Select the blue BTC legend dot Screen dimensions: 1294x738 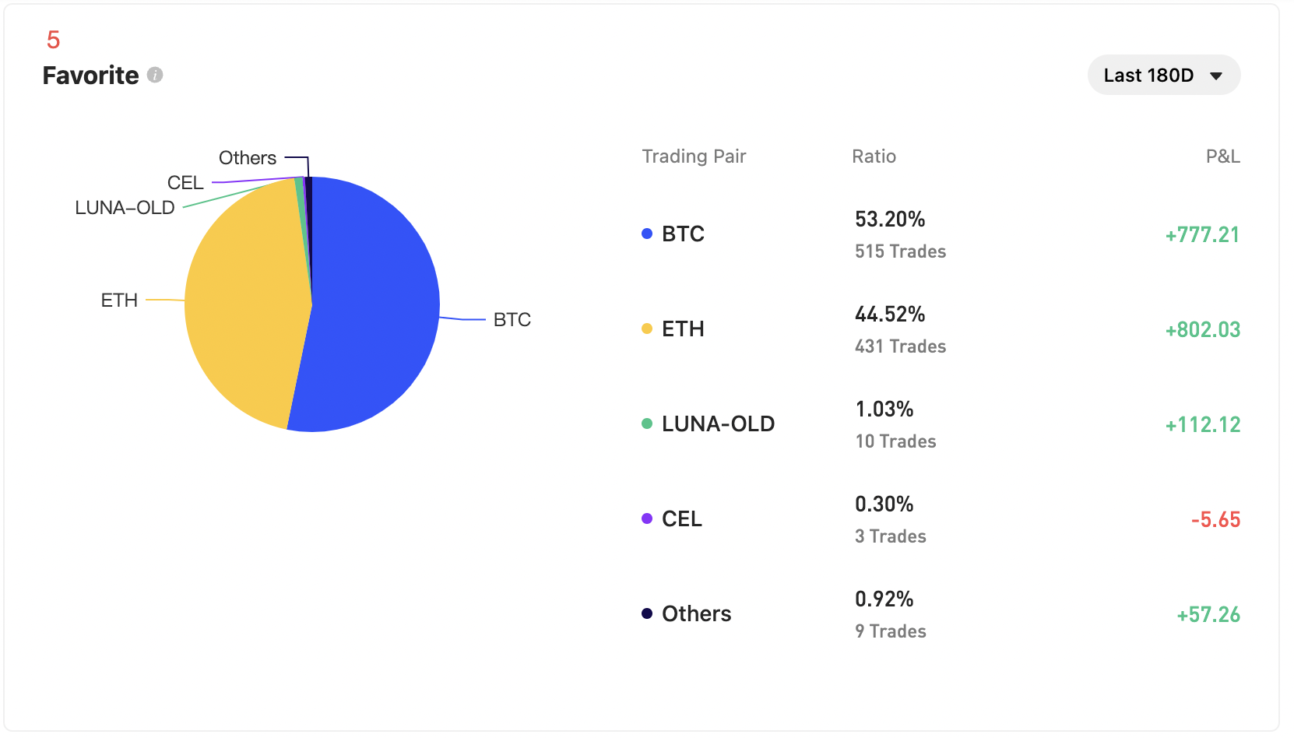click(x=645, y=233)
